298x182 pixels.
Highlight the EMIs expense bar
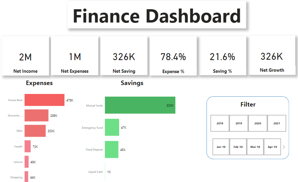[x=35, y=131]
